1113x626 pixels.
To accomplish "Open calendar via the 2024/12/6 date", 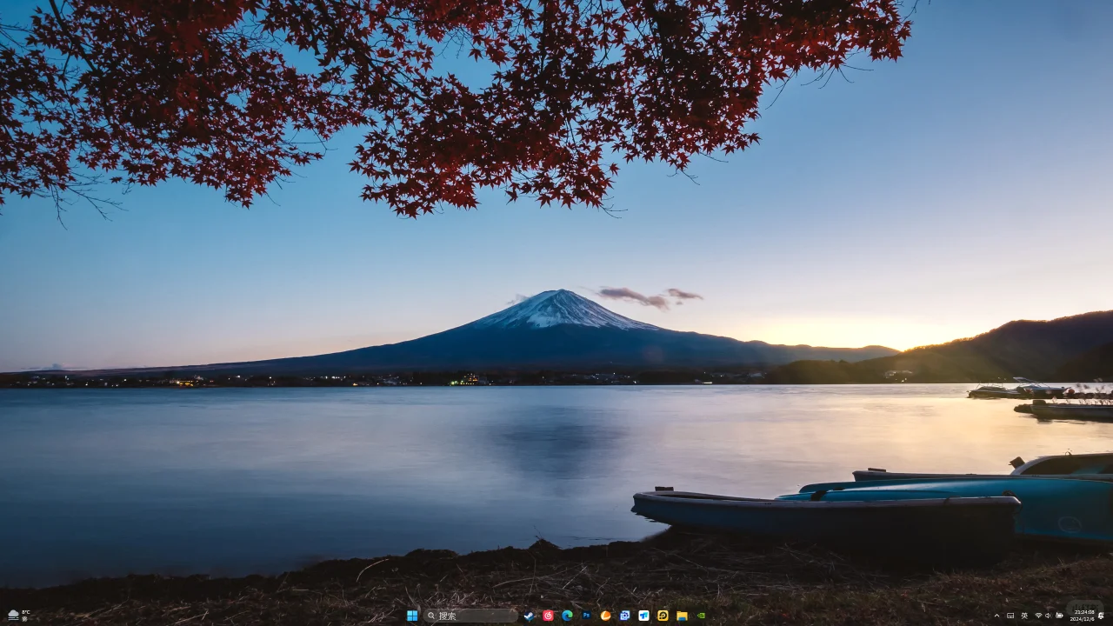I will click(1083, 619).
